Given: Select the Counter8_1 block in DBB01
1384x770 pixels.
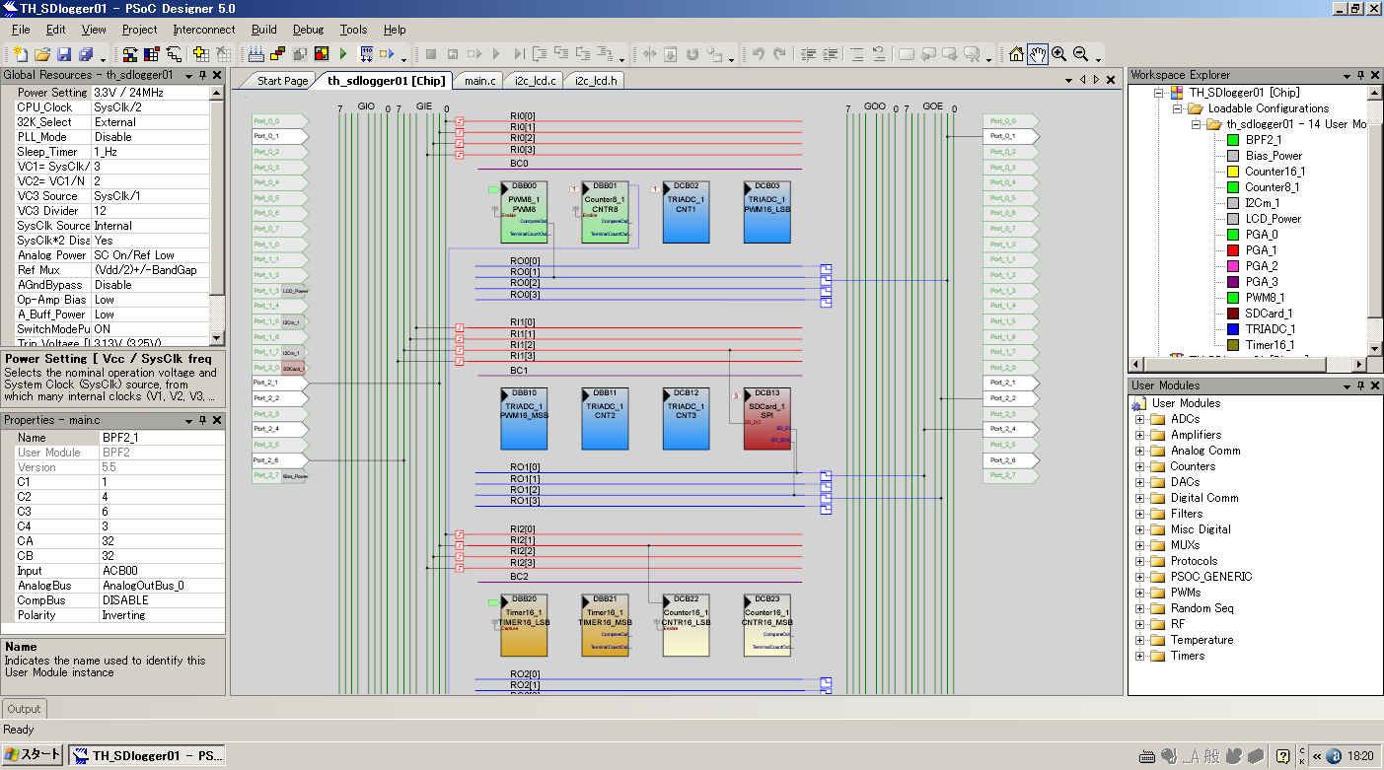Looking at the screenshot, I should [605, 211].
